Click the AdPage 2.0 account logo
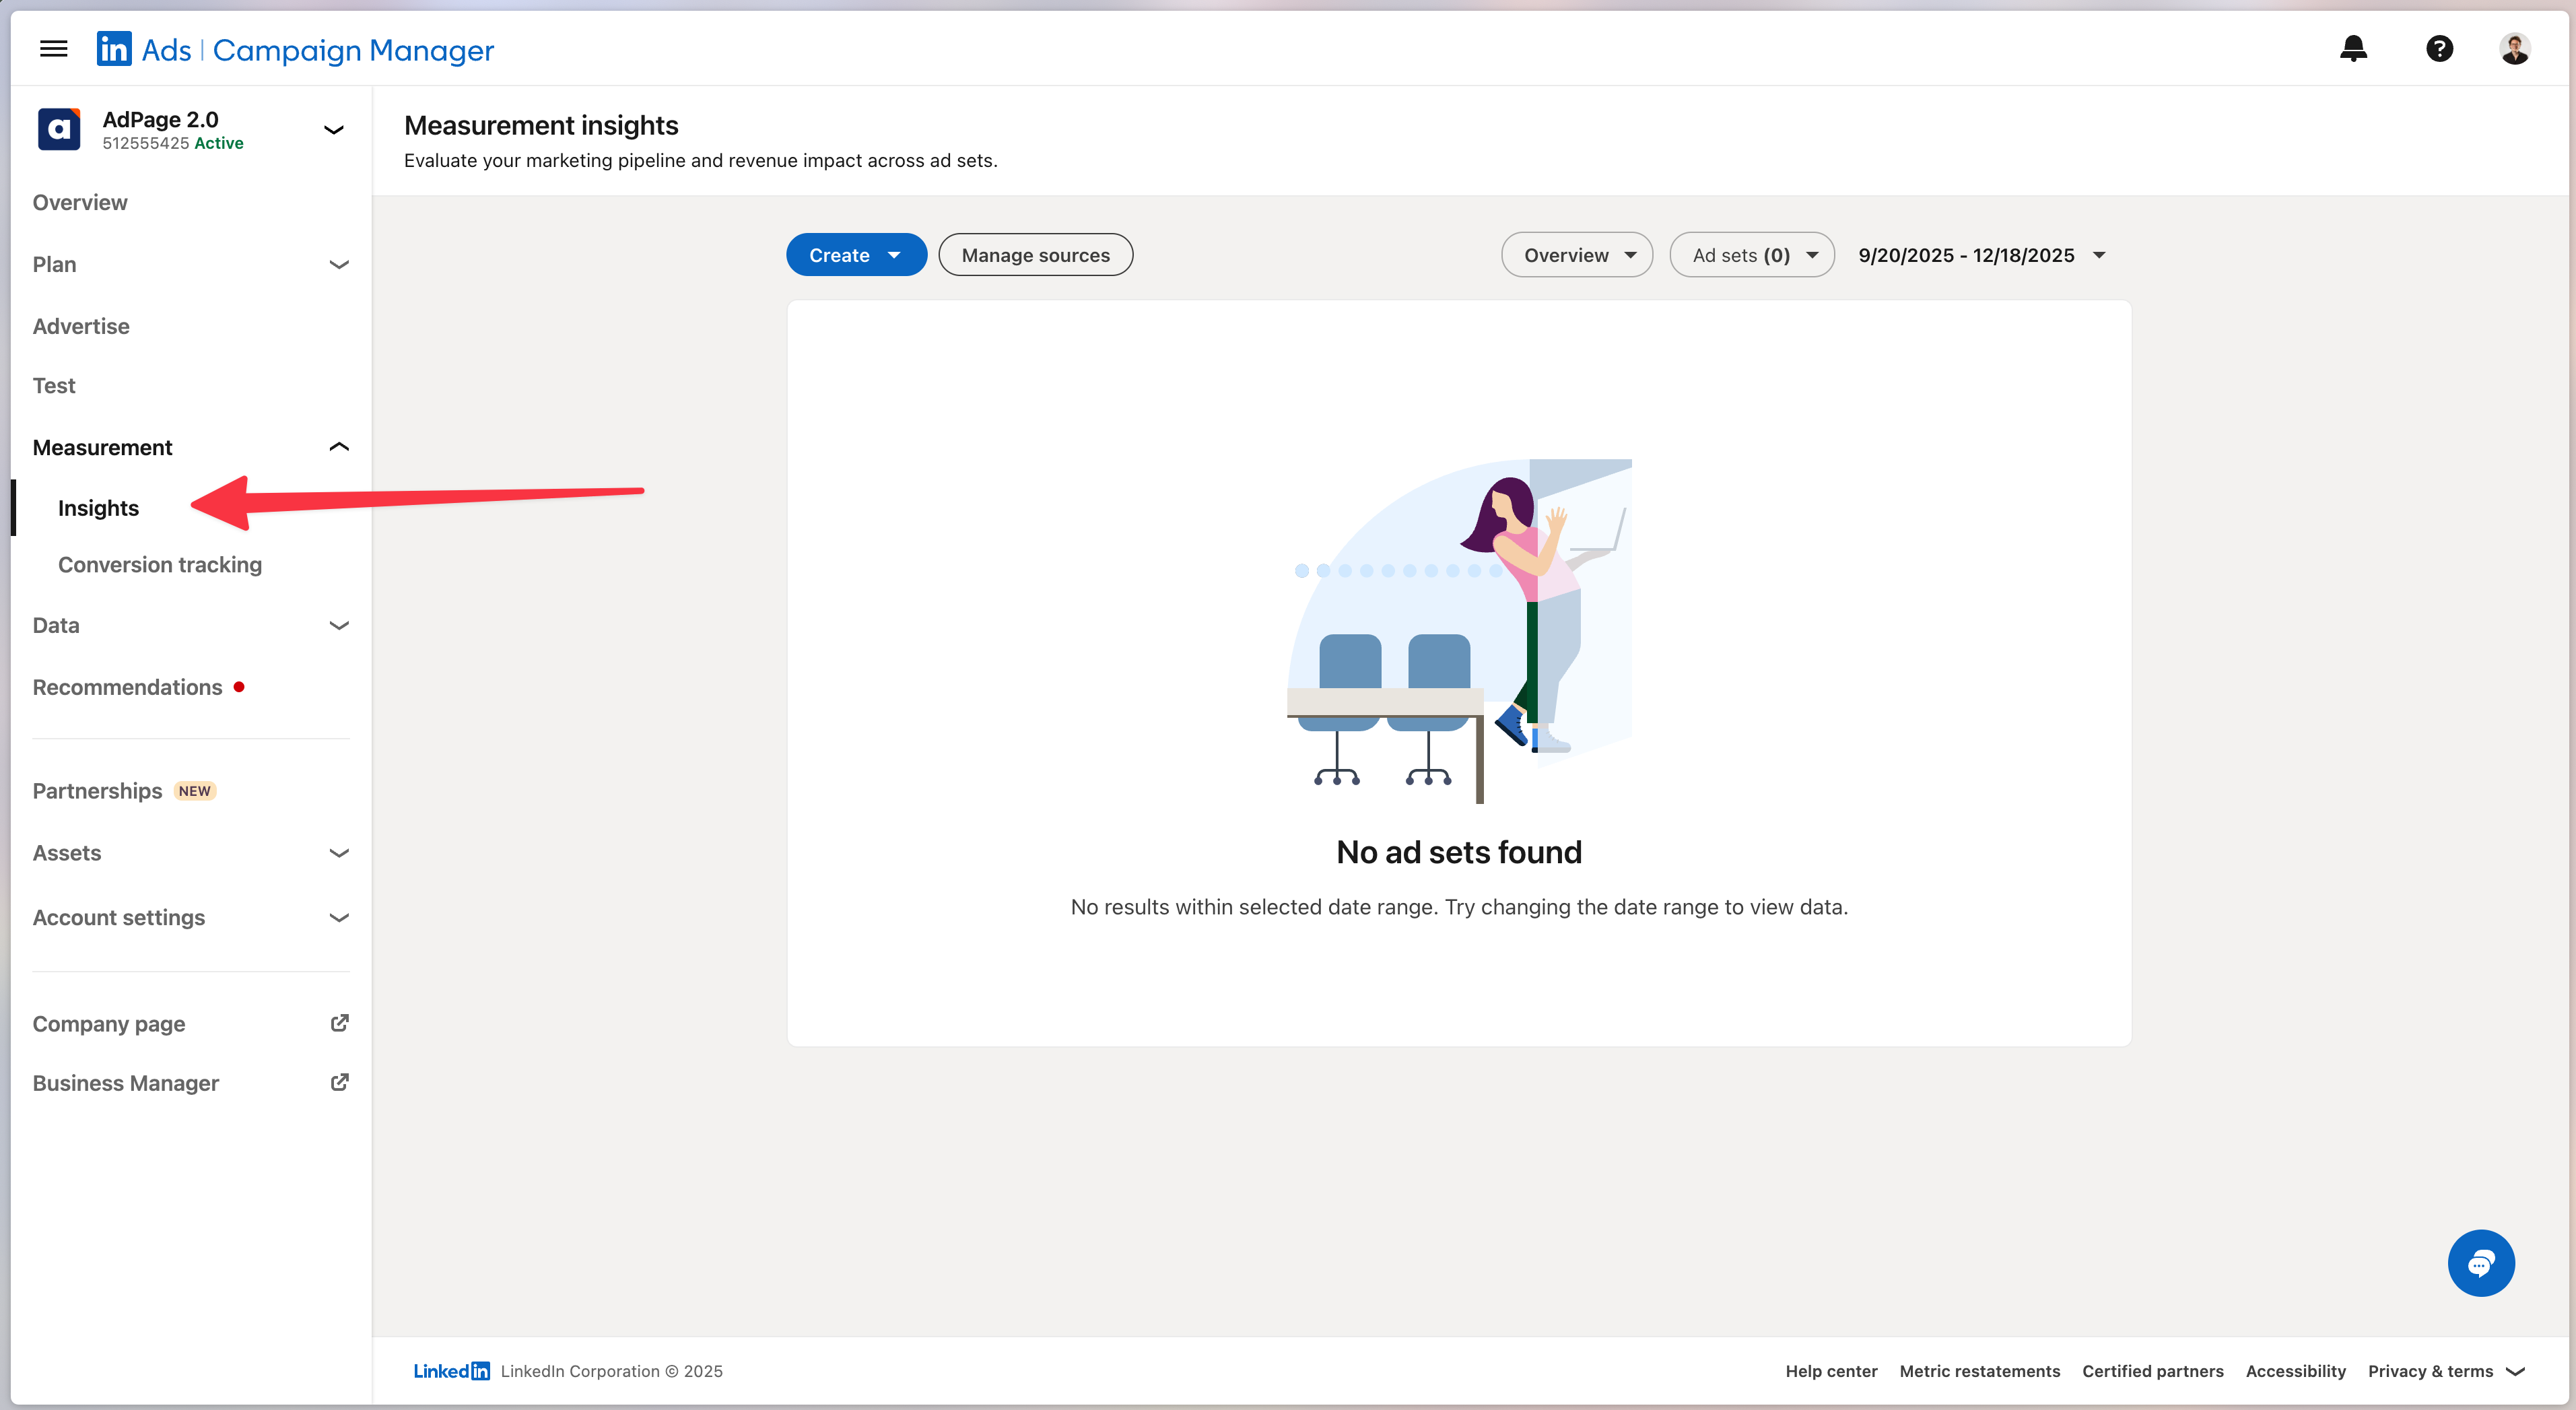This screenshot has width=2576, height=1410. pyautogui.click(x=59, y=130)
